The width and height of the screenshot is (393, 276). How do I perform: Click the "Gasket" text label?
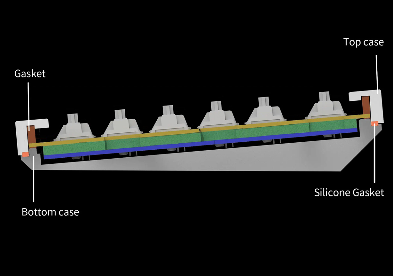[x=30, y=74]
